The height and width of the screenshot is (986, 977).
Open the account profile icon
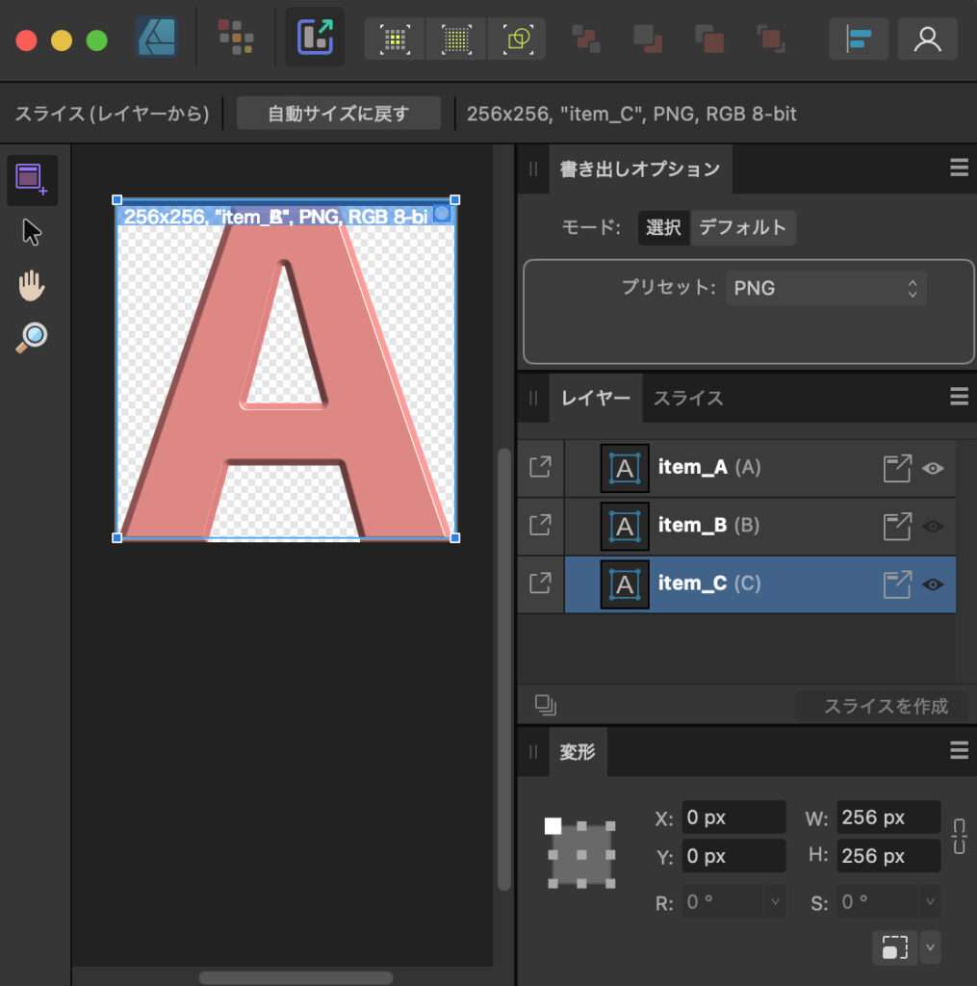927,39
